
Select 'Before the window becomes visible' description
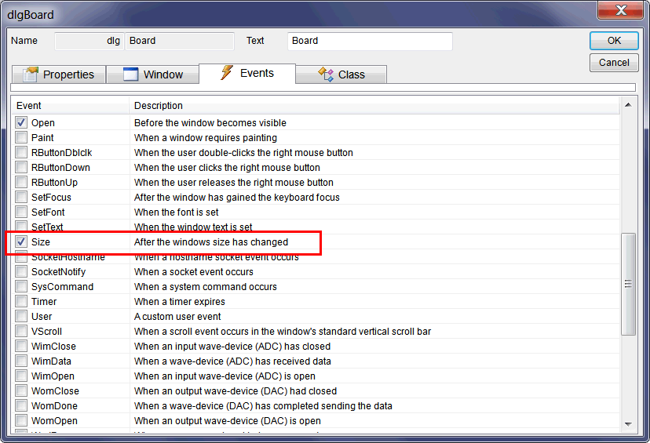210,123
